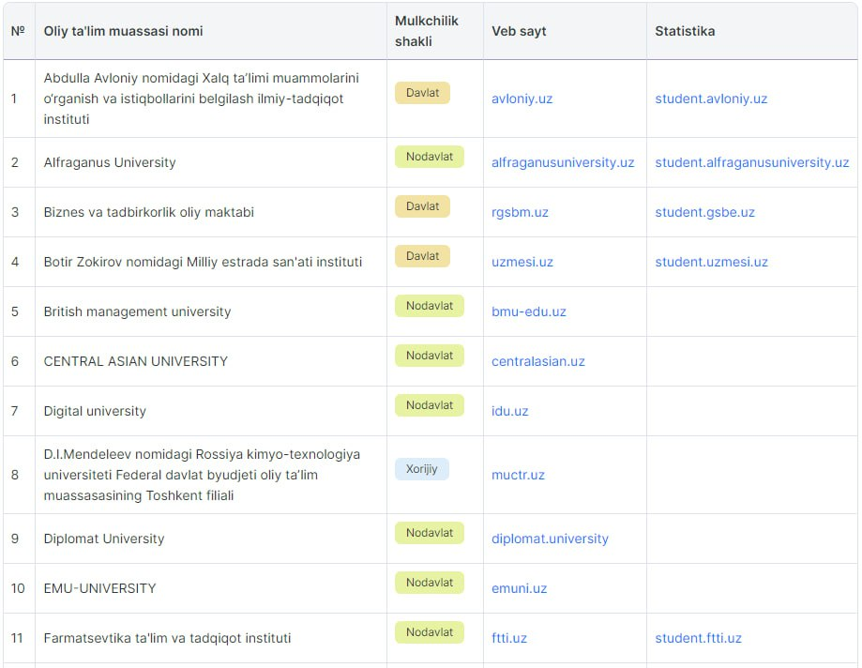Visit alfraganusuniversity.uz website link

[563, 162]
